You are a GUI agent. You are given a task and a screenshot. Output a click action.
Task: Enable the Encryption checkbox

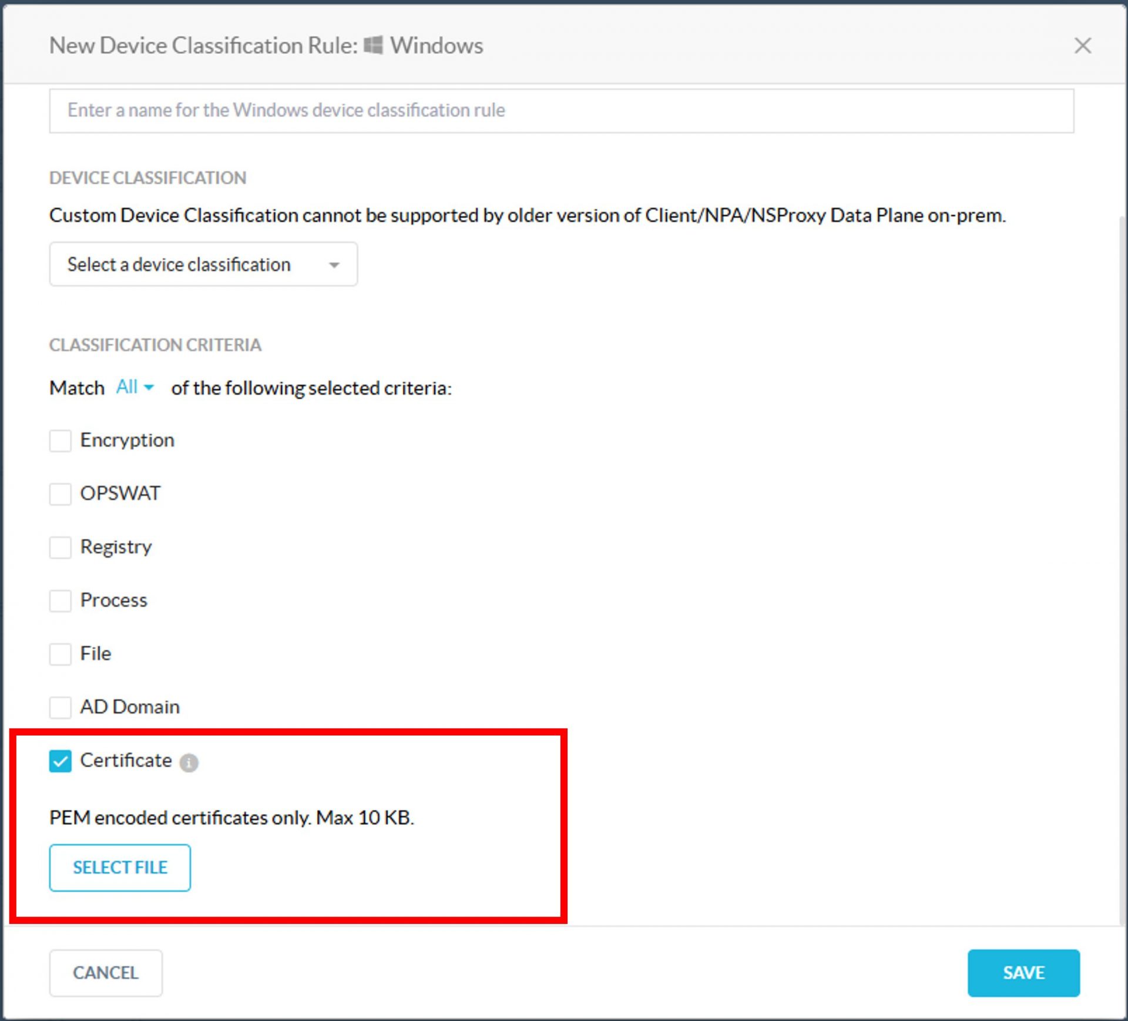pos(60,441)
